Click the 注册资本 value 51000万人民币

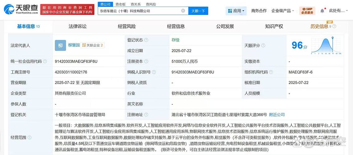[x=185, y=61]
